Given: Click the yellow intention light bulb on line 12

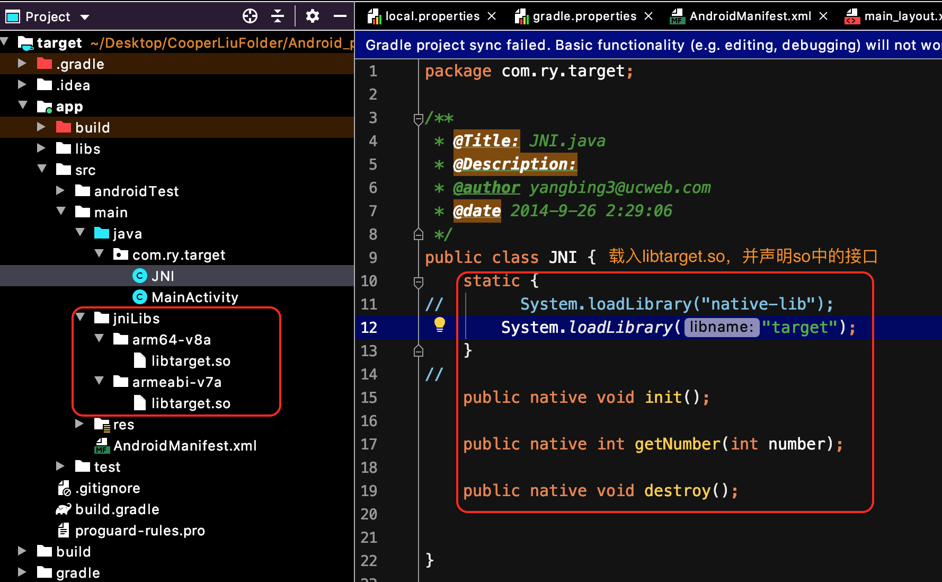Looking at the screenshot, I should click(440, 324).
